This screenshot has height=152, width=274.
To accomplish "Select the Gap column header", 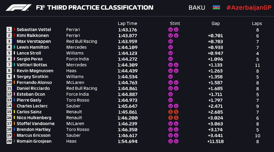I will (215, 23).
